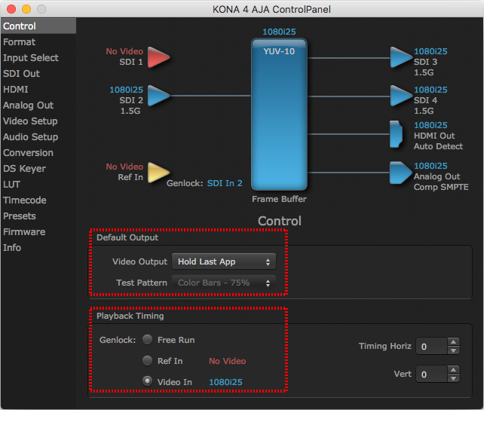499x425 pixels.
Task: Decrease Timing Horiz with down arrow
Action: point(454,350)
